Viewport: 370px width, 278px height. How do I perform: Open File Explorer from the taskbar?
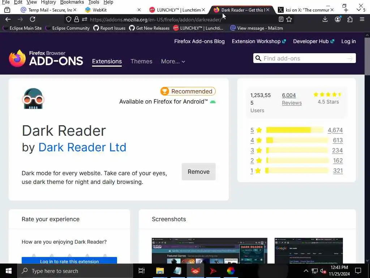160,271
